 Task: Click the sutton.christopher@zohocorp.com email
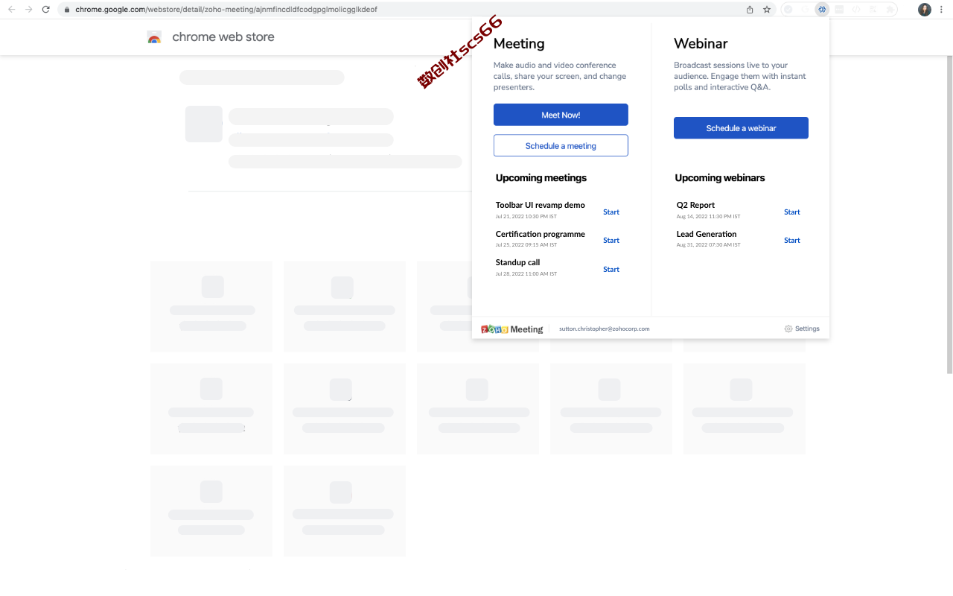coord(605,329)
